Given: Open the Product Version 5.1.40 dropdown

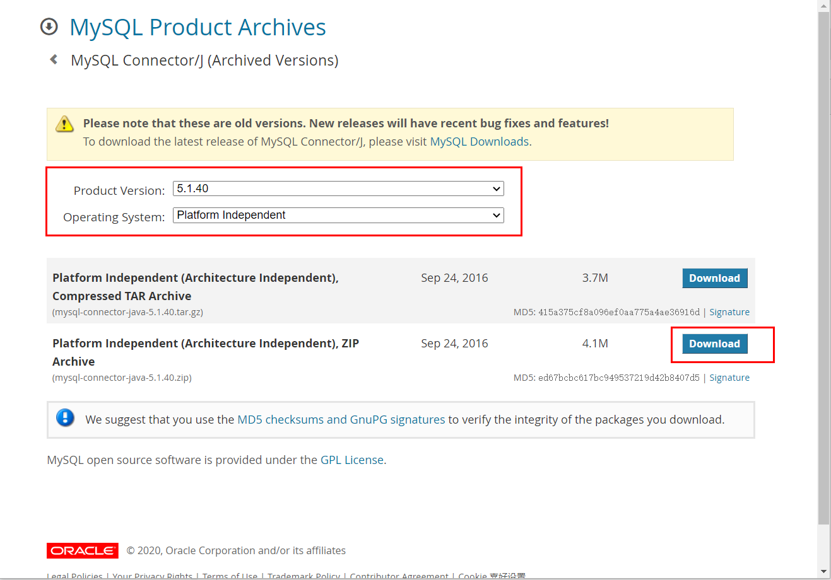Looking at the screenshot, I should click(338, 188).
